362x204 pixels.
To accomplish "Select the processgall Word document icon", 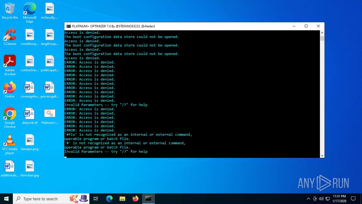I will (x=50, y=90).
